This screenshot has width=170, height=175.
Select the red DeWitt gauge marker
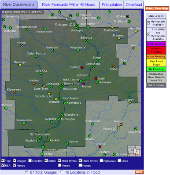(82, 67)
